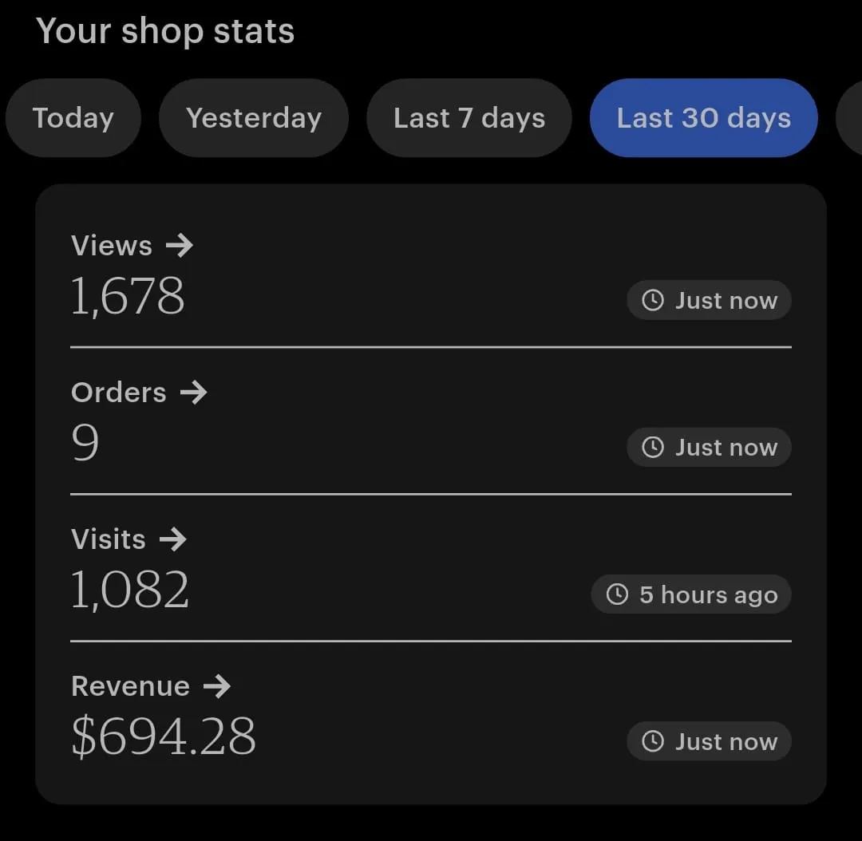Click the arrow next to Views
862x841 pixels.
[180, 246]
